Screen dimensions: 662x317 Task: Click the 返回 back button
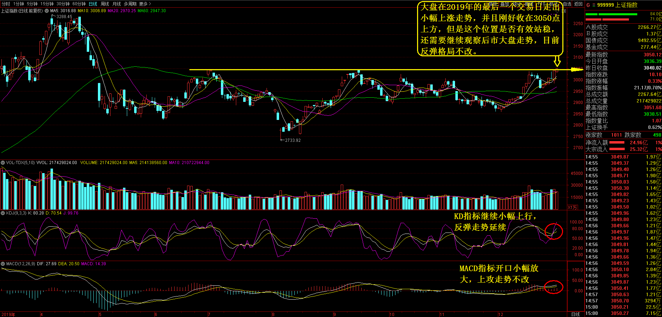tap(578, 4)
